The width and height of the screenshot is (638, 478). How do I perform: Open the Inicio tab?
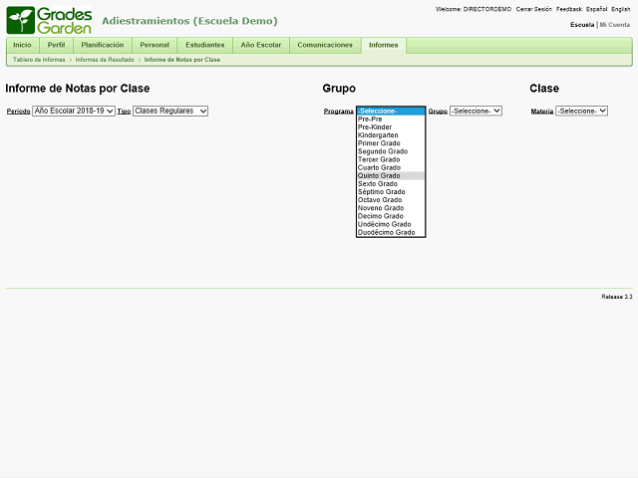tap(22, 45)
